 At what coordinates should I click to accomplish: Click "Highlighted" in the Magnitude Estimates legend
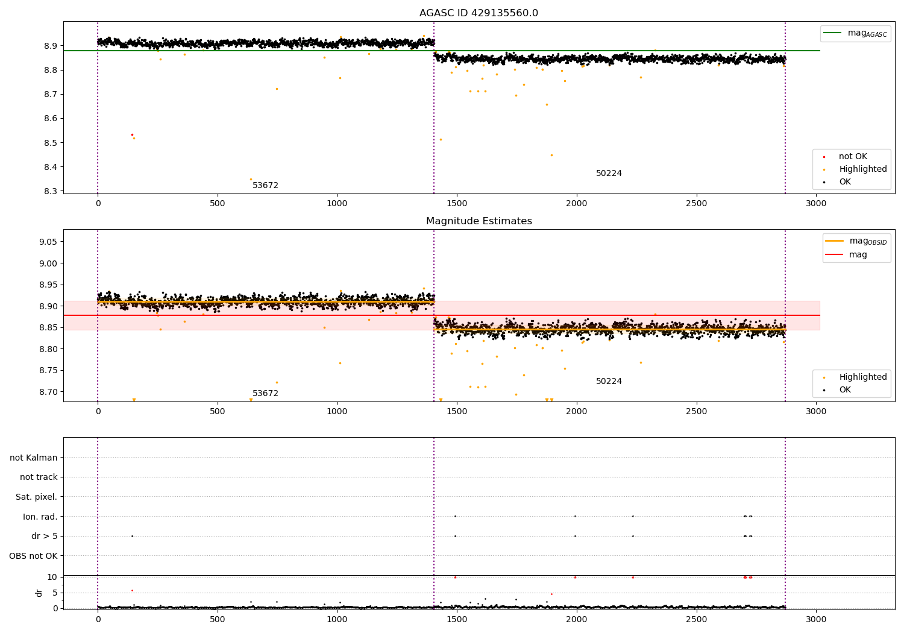coord(862,377)
